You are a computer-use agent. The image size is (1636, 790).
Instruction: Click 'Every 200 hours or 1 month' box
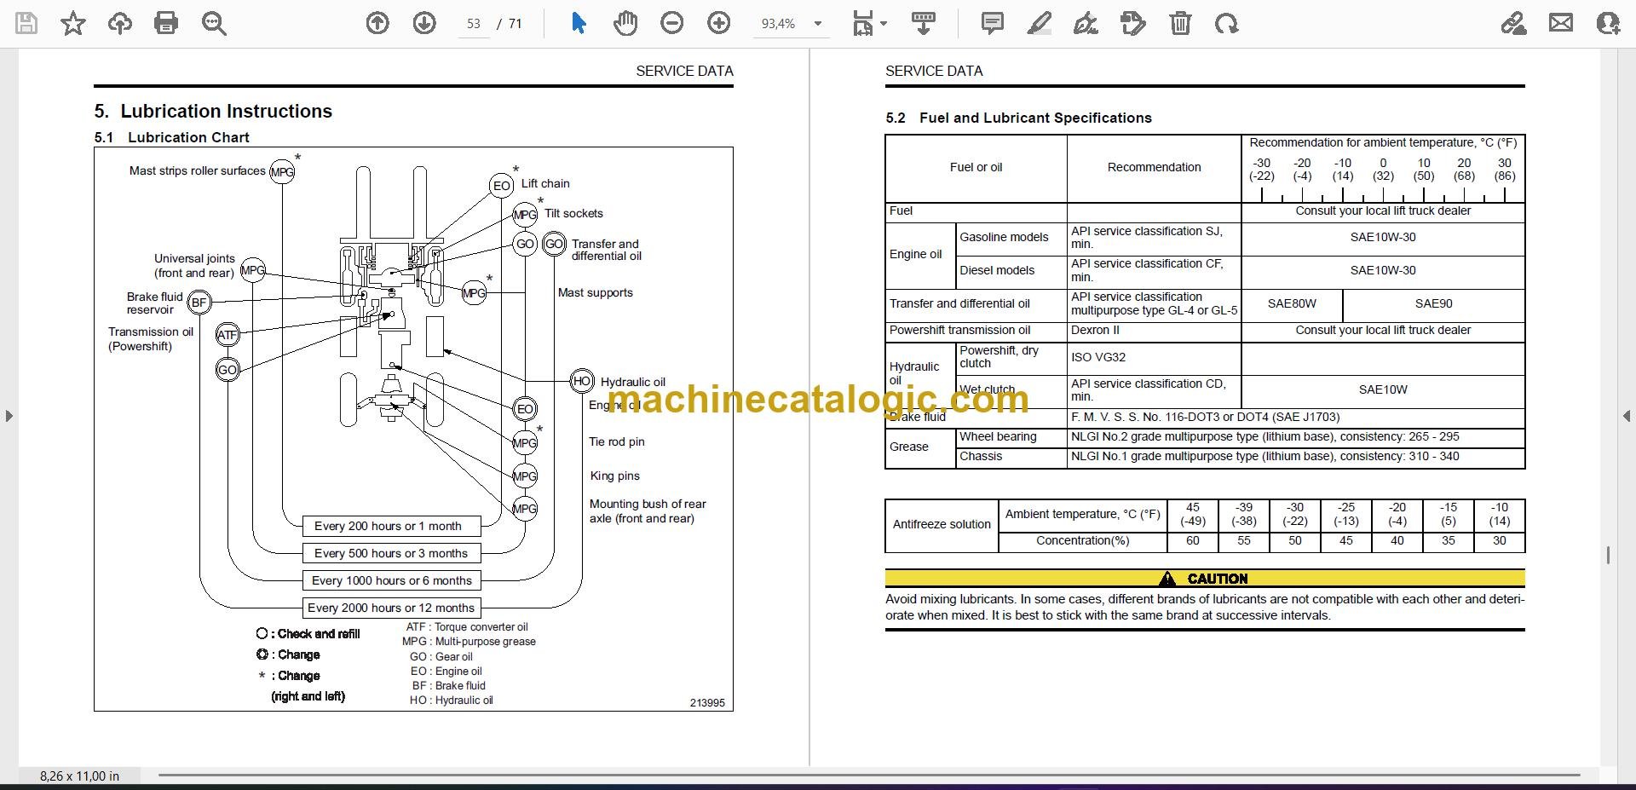391,526
